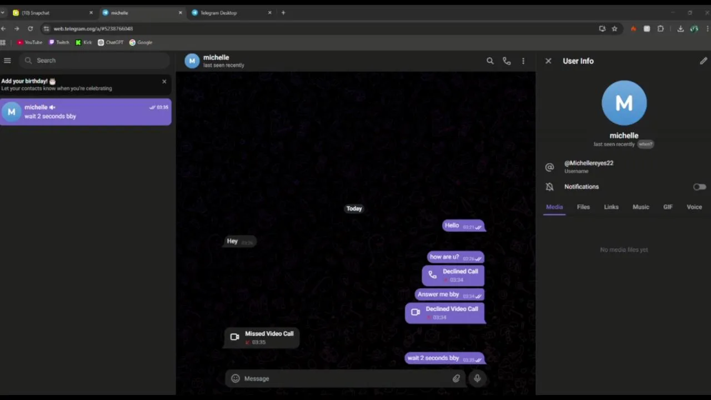Click the Missed Video Call message
This screenshot has width=711, height=400.
point(262,337)
